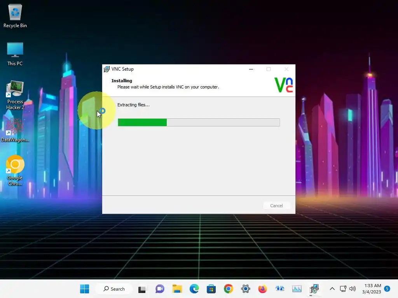Screen dimensions: 398x298
Task: Minimize the VNC Setup window
Action: click(251, 69)
